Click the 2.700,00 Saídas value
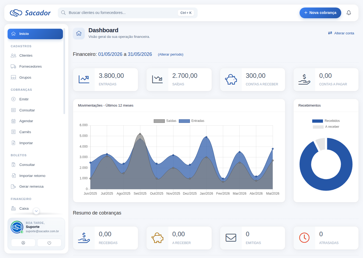Screen dimensions: 363x258 point(185,76)
